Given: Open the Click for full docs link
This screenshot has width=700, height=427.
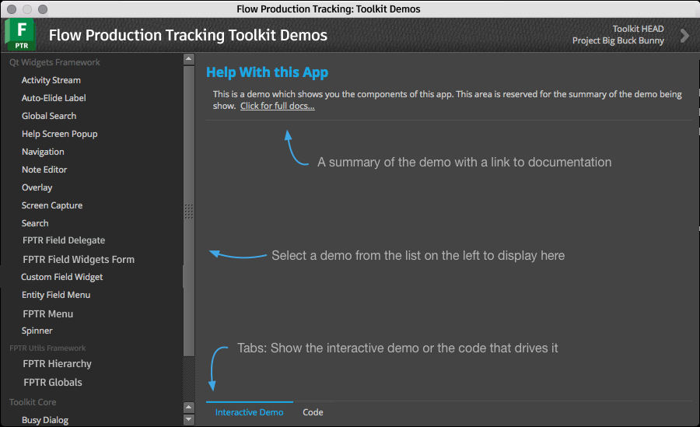Looking at the screenshot, I should pos(277,106).
